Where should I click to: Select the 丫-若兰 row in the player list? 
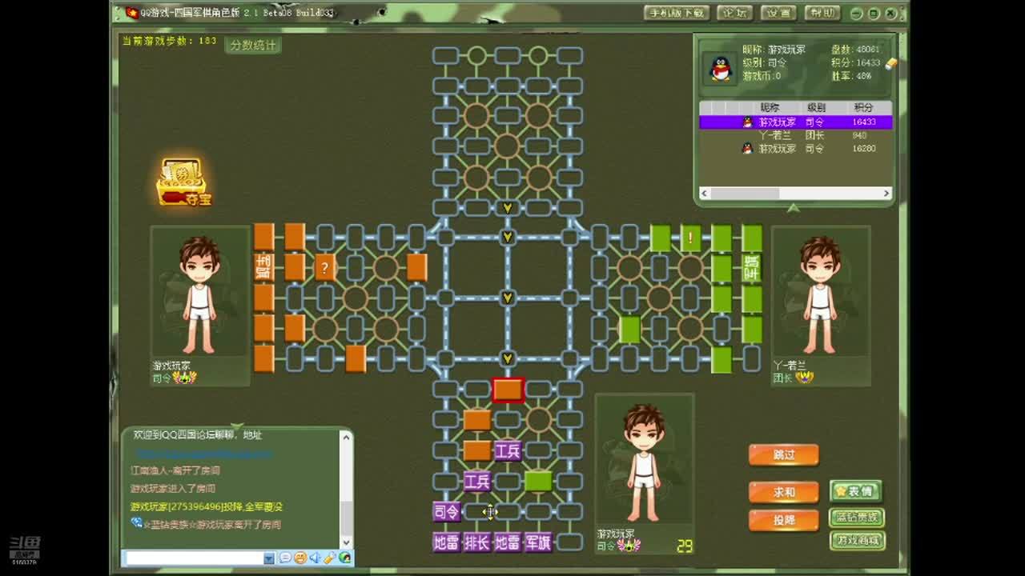coord(795,135)
